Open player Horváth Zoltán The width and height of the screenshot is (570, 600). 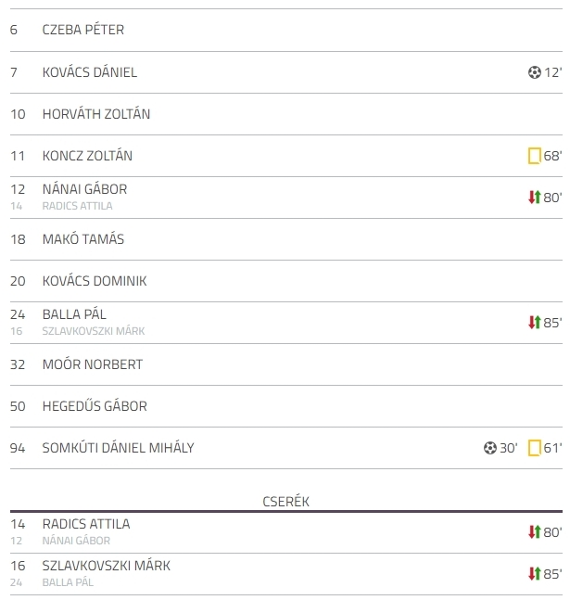[96, 114]
